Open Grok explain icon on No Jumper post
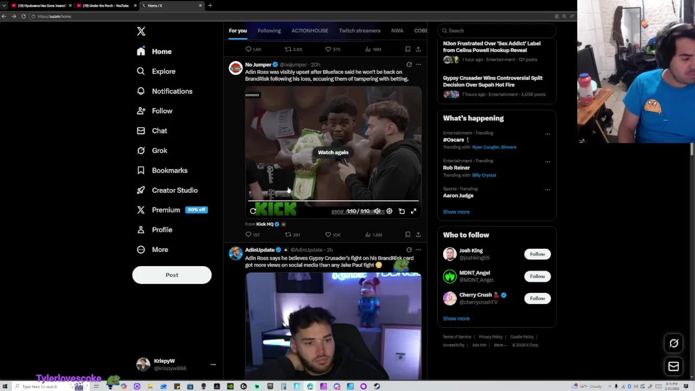The height and width of the screenshot is (391, 695). (x=409, y=65)
